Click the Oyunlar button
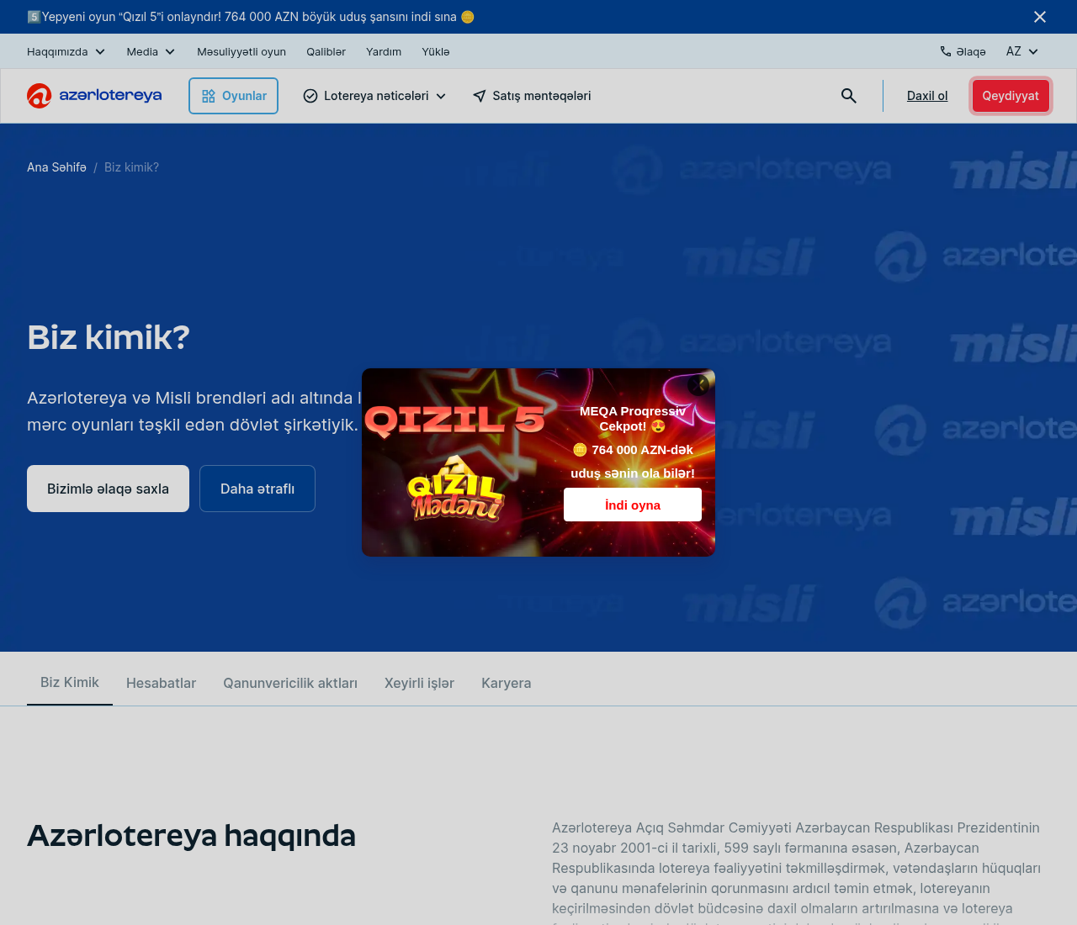Screen dimensions: 1077x925 234,96
